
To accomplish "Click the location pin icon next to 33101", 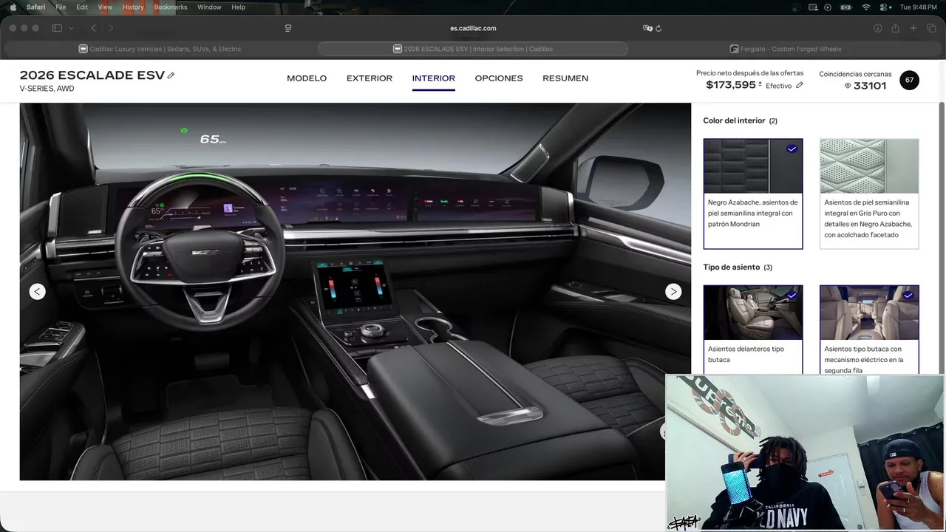I will tap(848, 86).
